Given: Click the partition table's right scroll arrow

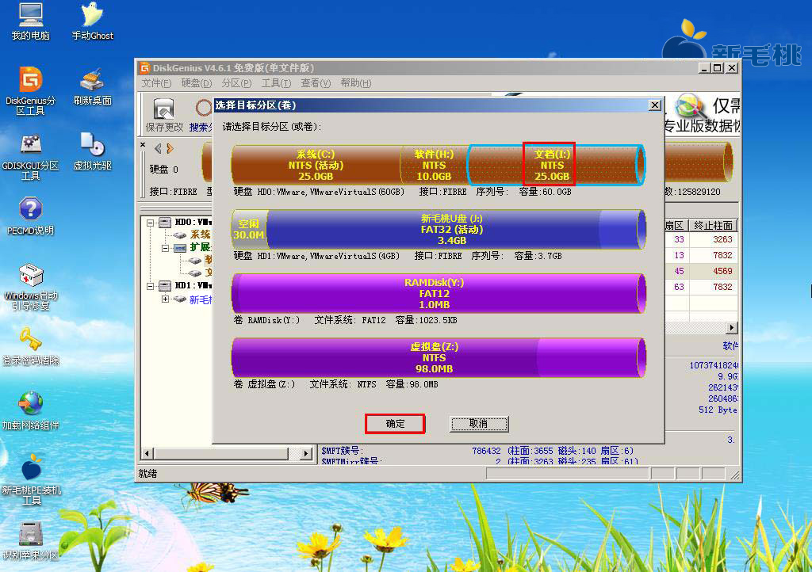Looking at the screenshot, I should [732, 327].
